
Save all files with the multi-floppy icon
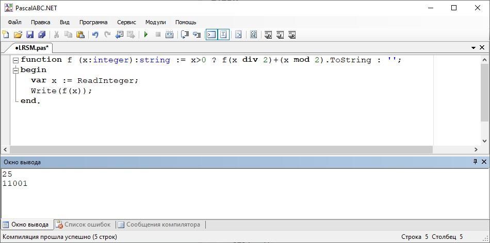click(x=42, y=34)
